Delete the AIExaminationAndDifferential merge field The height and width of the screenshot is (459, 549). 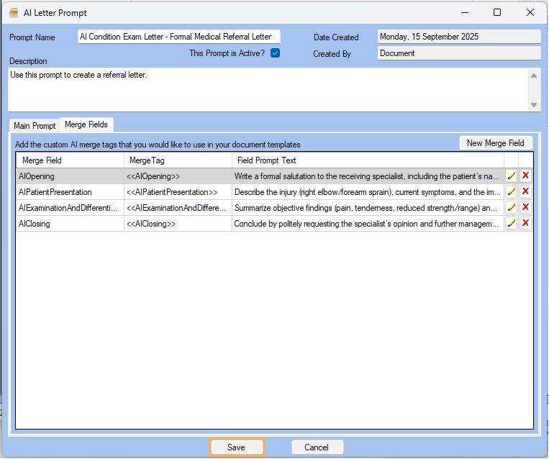525,207
